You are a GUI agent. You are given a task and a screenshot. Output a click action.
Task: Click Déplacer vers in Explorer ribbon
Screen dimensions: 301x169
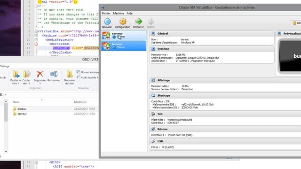[16, 77]
